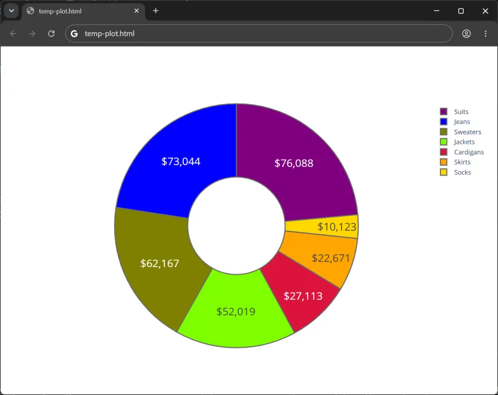Click the Jackets legend label
The image size is (498, 395).
[x=464, y=142]
